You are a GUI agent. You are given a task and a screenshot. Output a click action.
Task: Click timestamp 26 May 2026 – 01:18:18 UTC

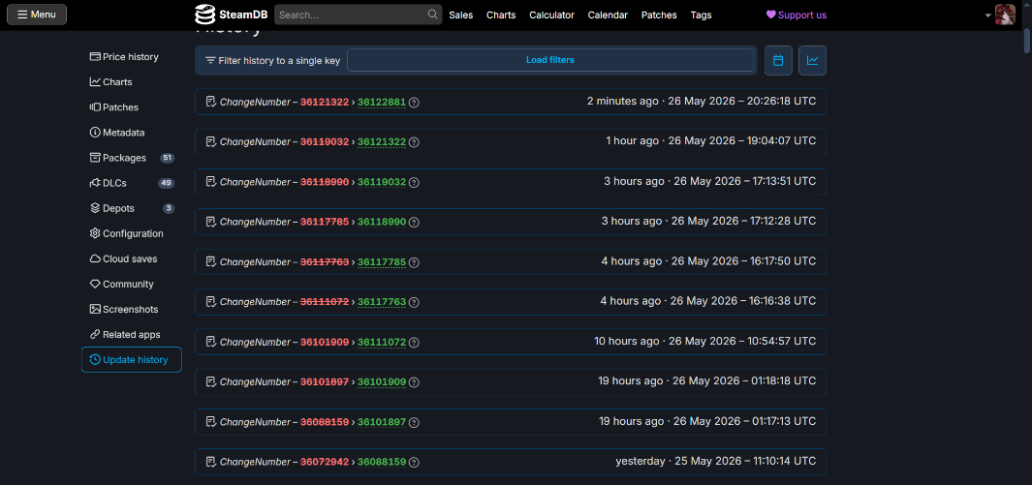(744, 381)
